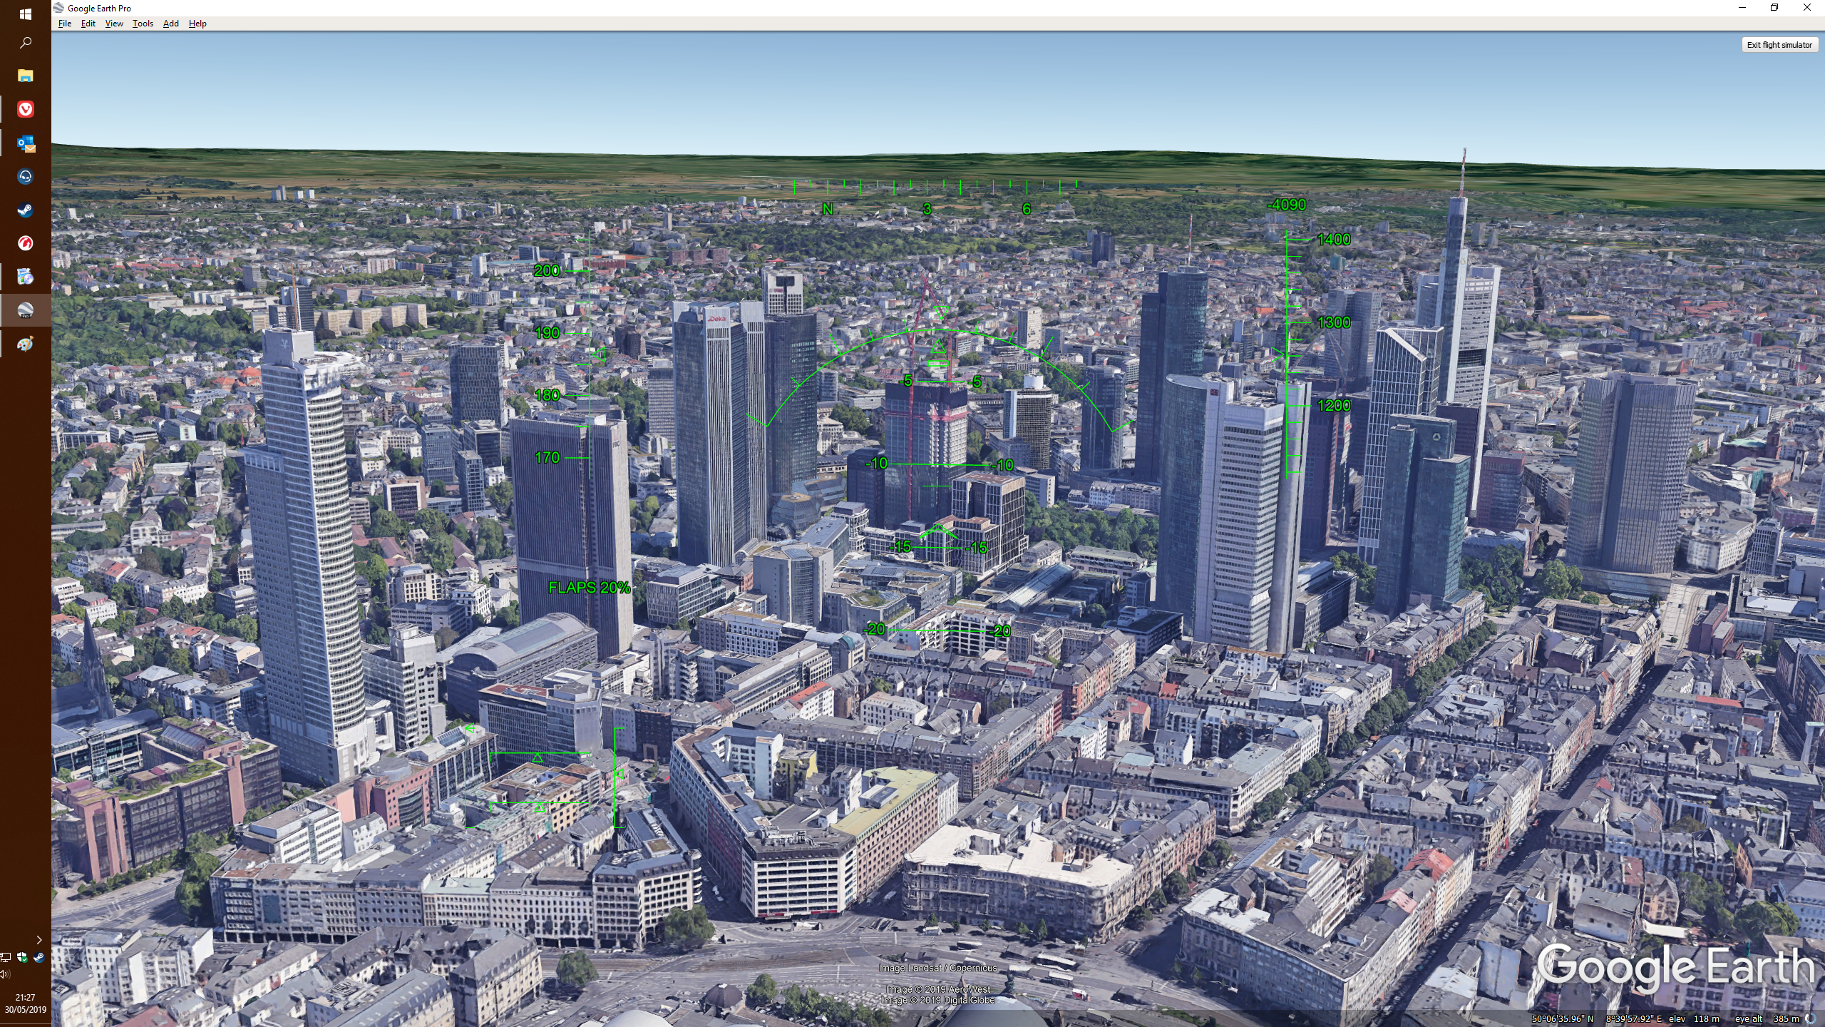Open File Explorer from taskbar

tap(25, 76)
